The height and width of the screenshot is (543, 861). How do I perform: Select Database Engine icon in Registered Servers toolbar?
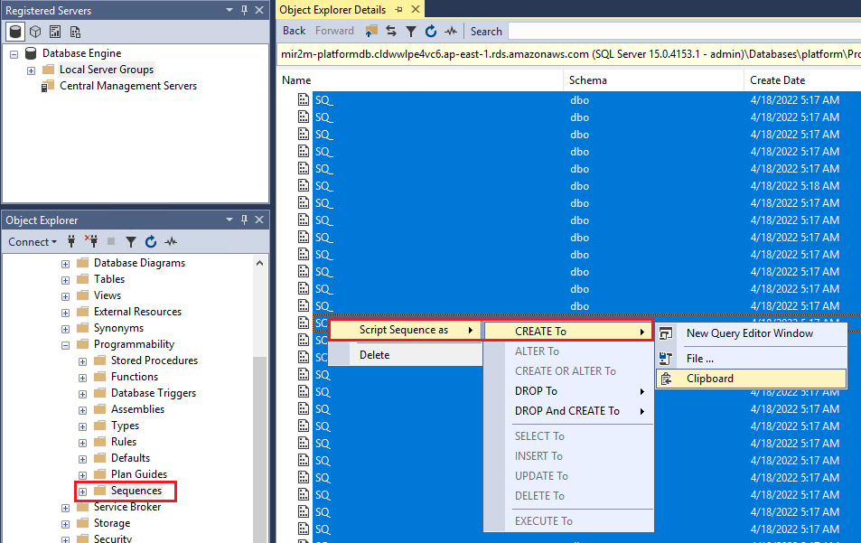pyautogui.click(x=15, y=32)
